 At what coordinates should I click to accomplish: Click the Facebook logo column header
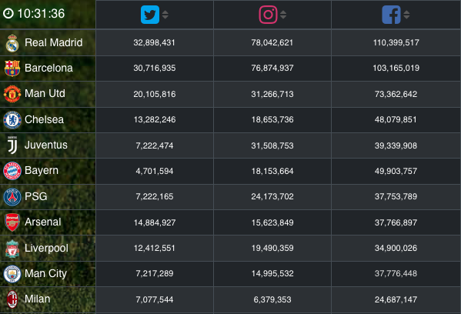[x=391, y=15]
